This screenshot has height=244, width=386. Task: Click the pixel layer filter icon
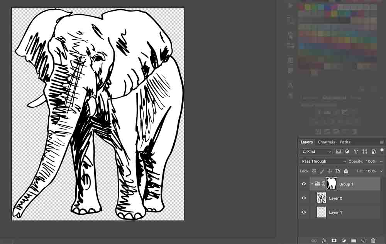coord(339,152)
